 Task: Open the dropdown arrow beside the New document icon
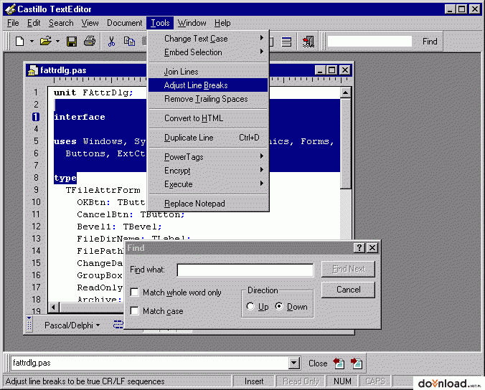(x=32, y=41)
